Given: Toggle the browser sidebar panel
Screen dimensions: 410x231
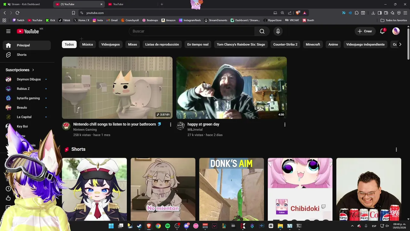Looking at the screenshot, I should point(380,13).
